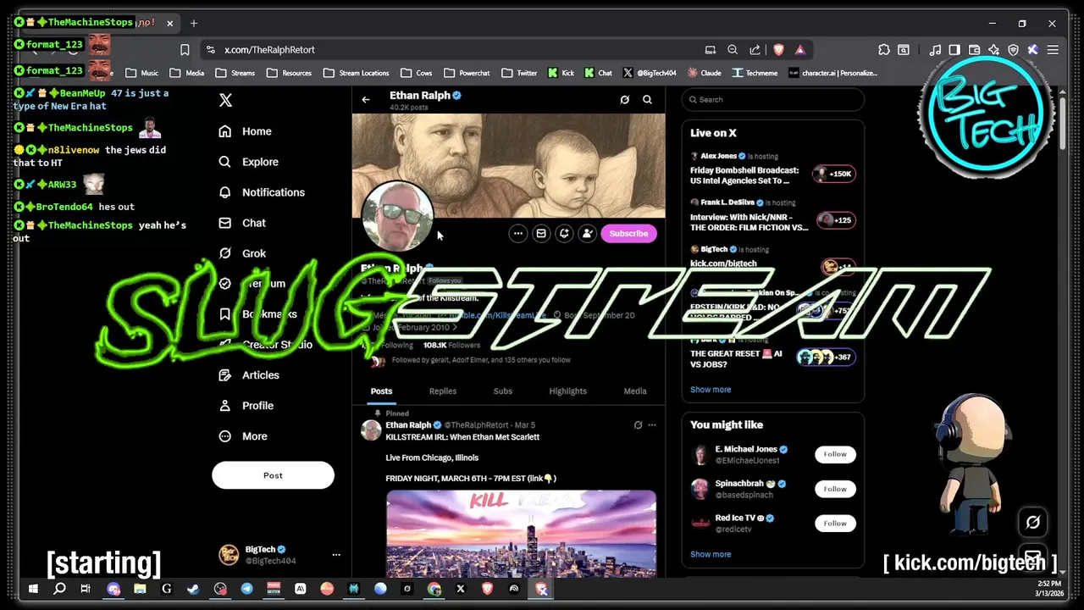This screenshot has height=610, width=1084.
Task: Click the X logo in sidebar
Action: click(x=225, y=100)
